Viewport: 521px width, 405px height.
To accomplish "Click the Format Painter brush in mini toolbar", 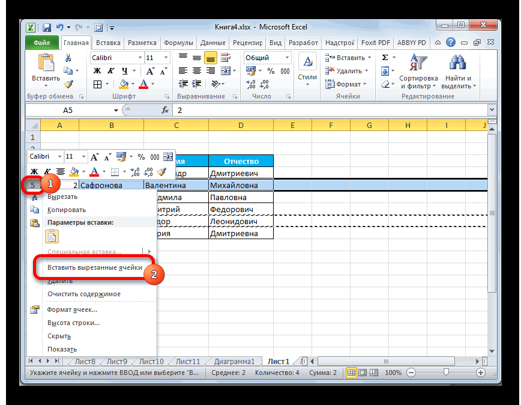I will click(161, 172).
